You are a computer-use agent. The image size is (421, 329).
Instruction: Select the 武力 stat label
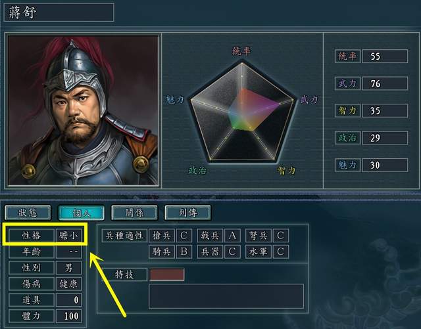tap(347, 83)
